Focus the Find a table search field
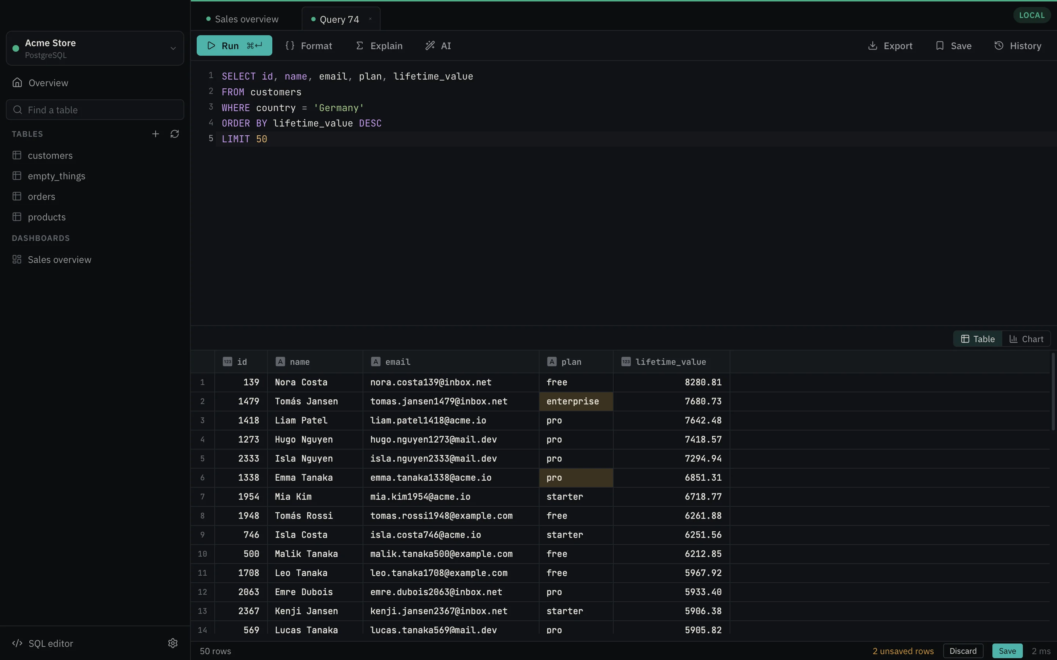 95,110
